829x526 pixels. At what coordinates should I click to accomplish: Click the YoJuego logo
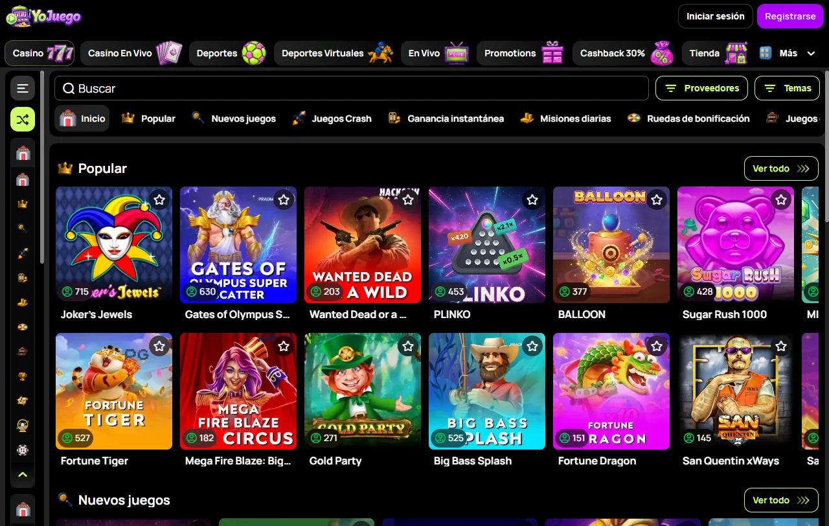43,16
